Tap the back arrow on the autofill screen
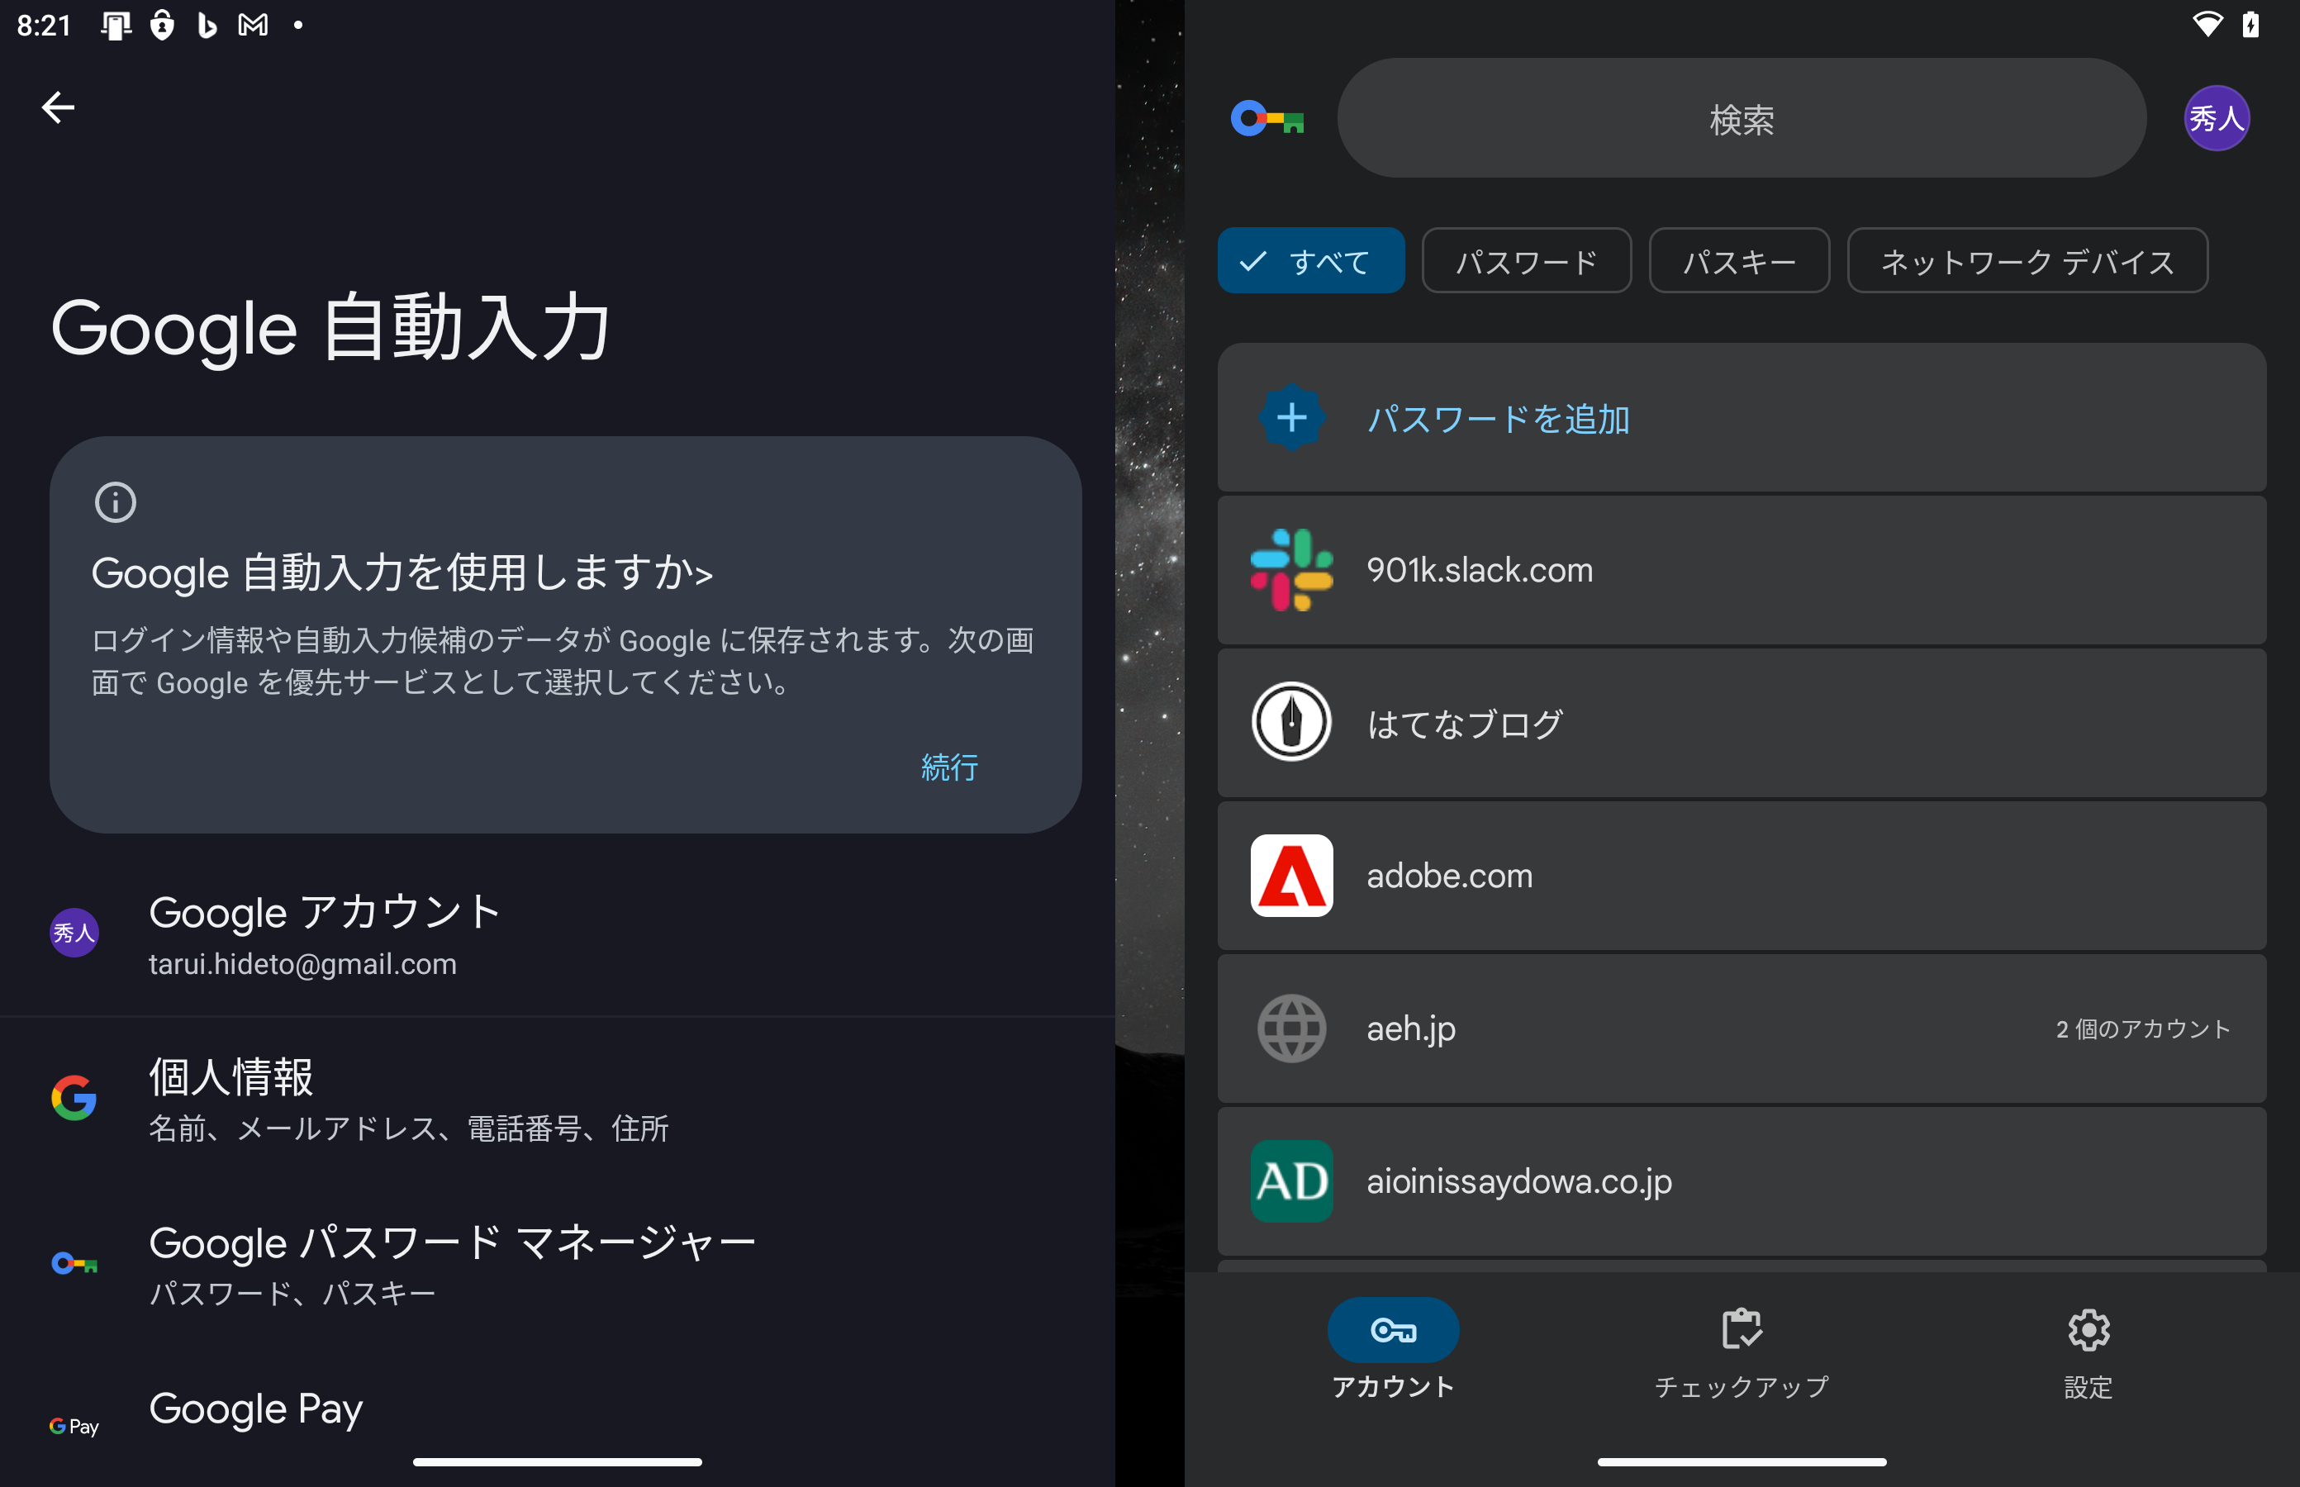 pos(57,107)
